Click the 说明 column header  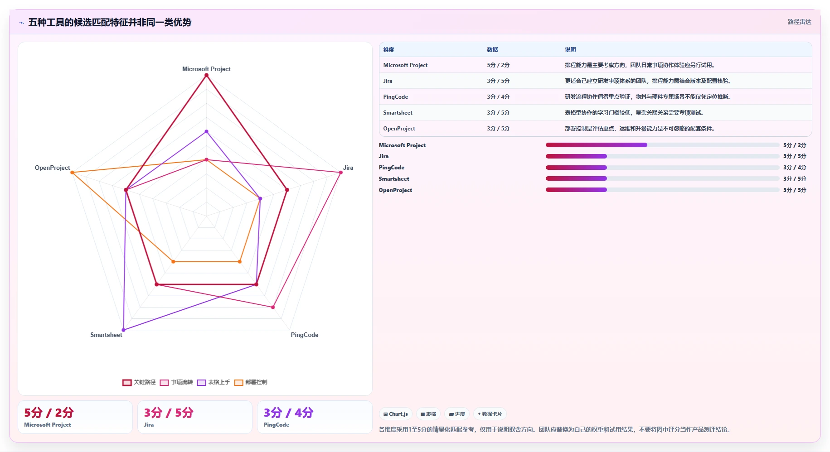pos(570,50)
